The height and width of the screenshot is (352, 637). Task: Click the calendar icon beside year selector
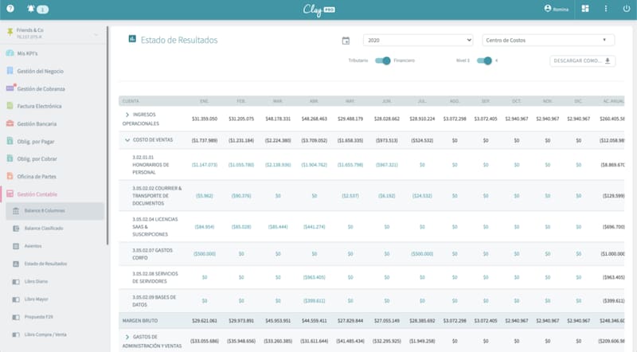[x=346, y=41]
